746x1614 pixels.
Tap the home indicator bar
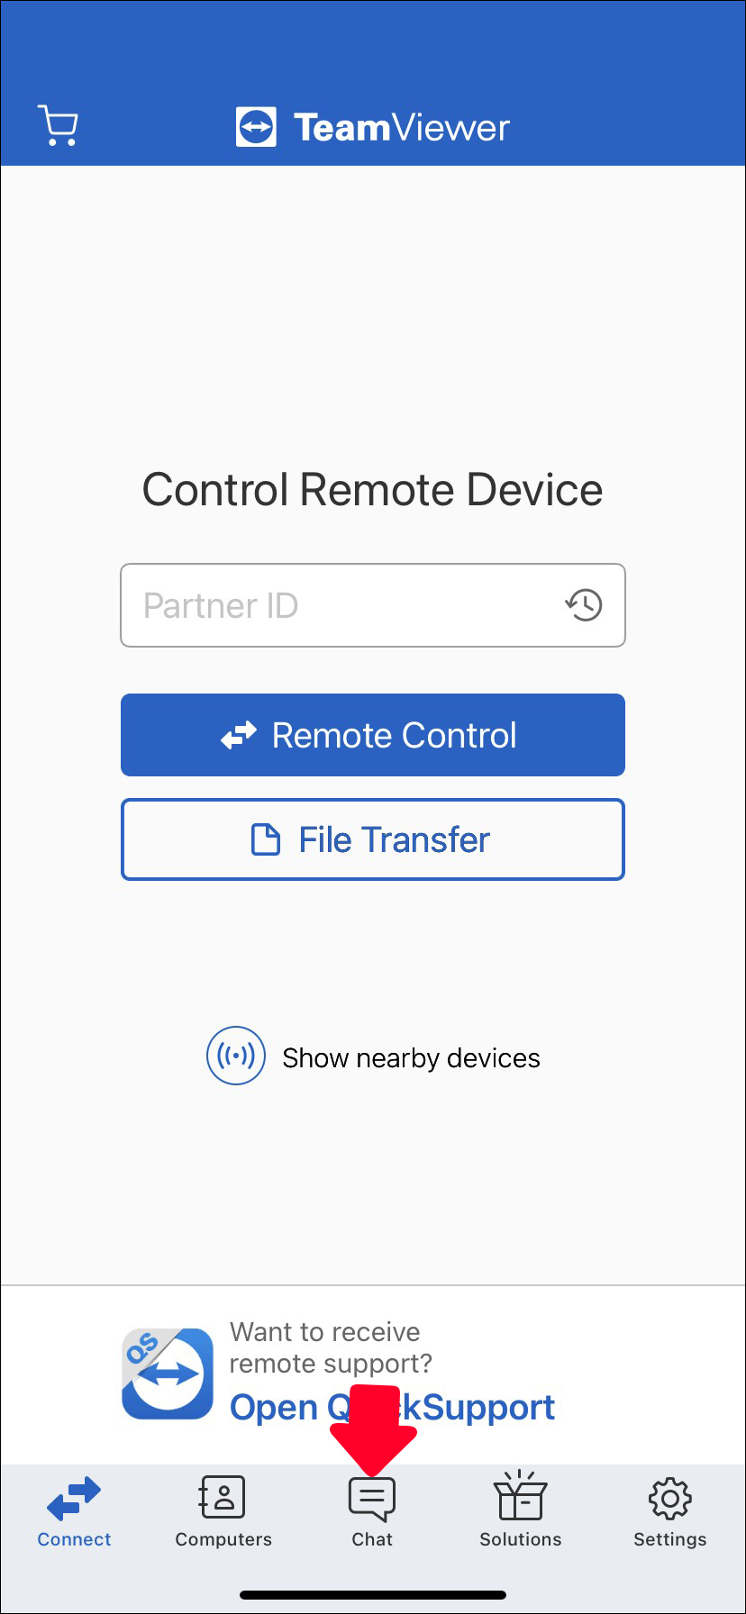373,1594
